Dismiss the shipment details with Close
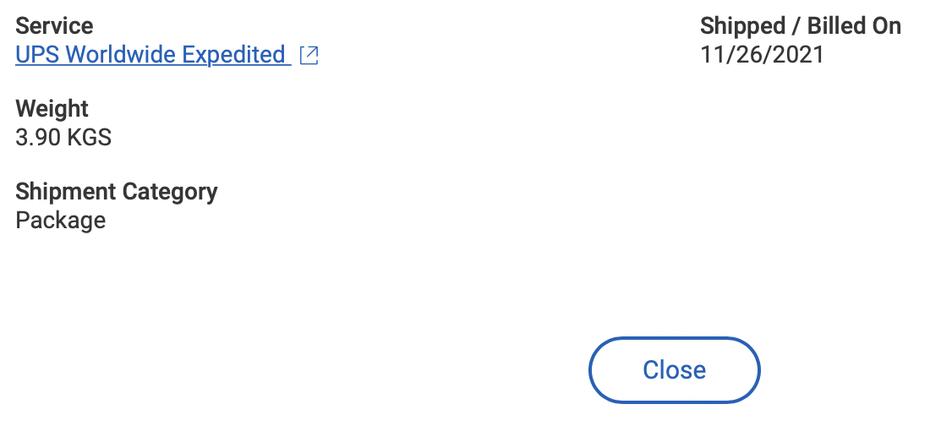930x426 pixels. 674,370
